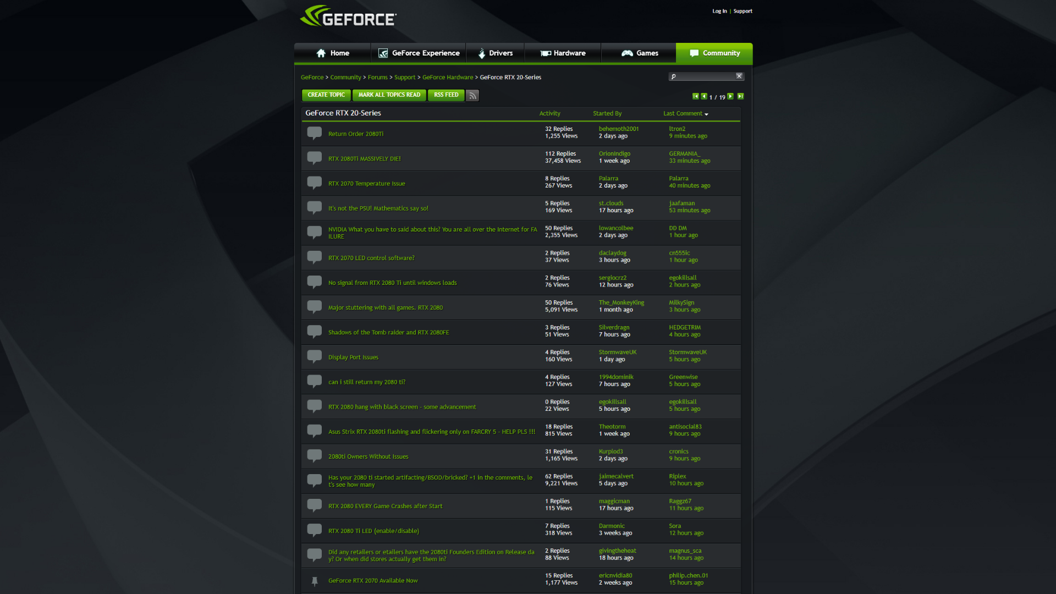
Task: Click '62 Replies' text
Action: pos(559,476)
